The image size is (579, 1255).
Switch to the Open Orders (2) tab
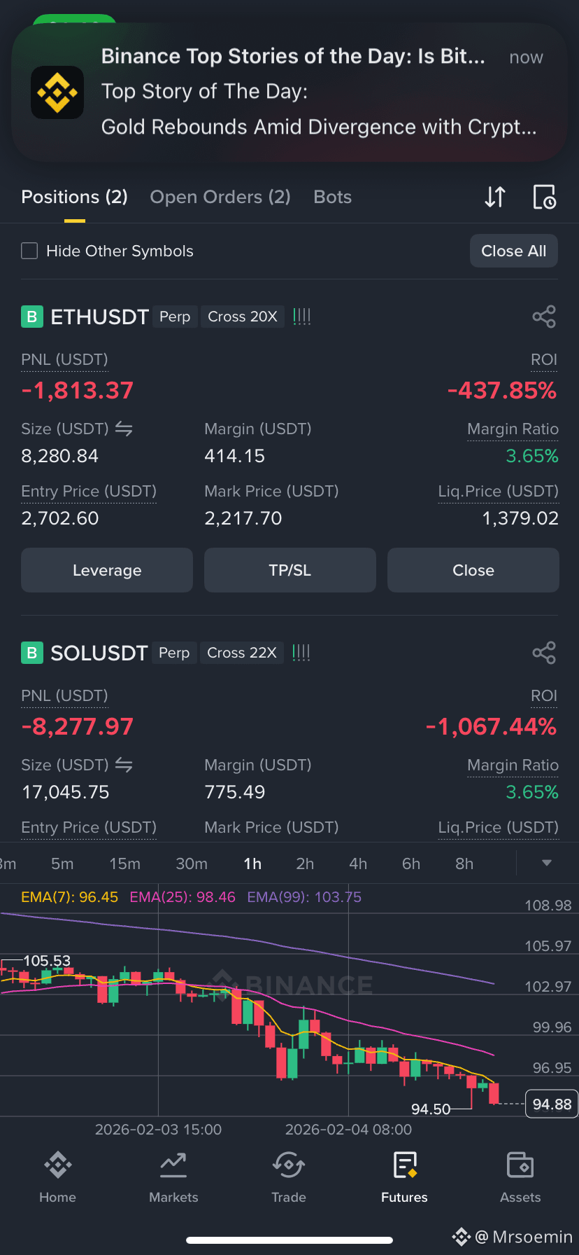pyautogui.click(x=220, y=197)
